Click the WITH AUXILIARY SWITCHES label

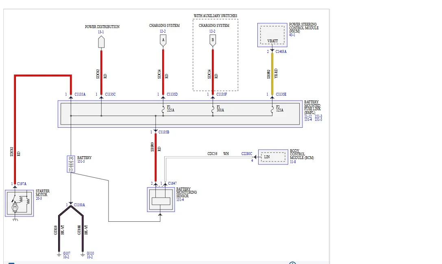216,16
